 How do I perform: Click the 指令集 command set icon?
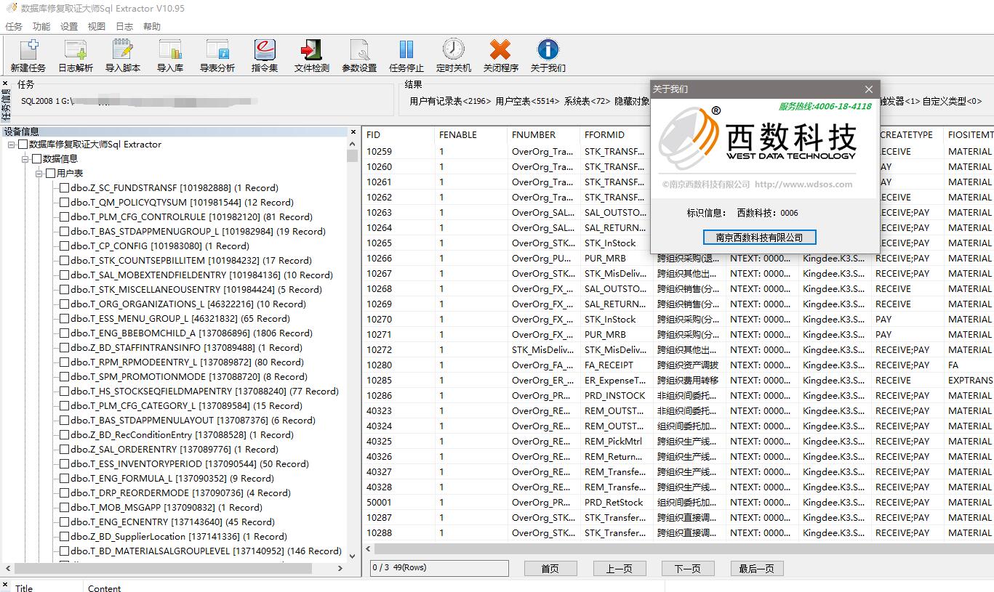point(265,56)
